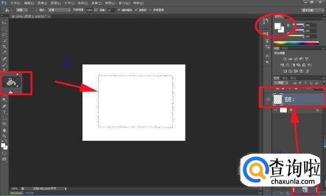Screen dimensions: 326x196
Task: Switch to the Channels tab
Action: 285,78
